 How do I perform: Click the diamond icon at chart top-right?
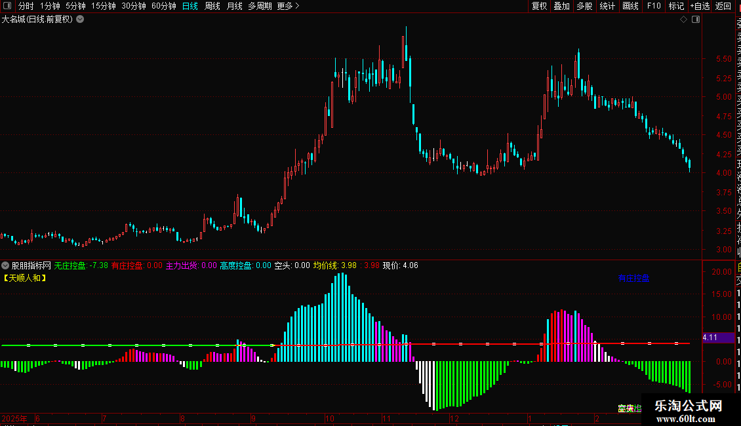tap(683, 20)
